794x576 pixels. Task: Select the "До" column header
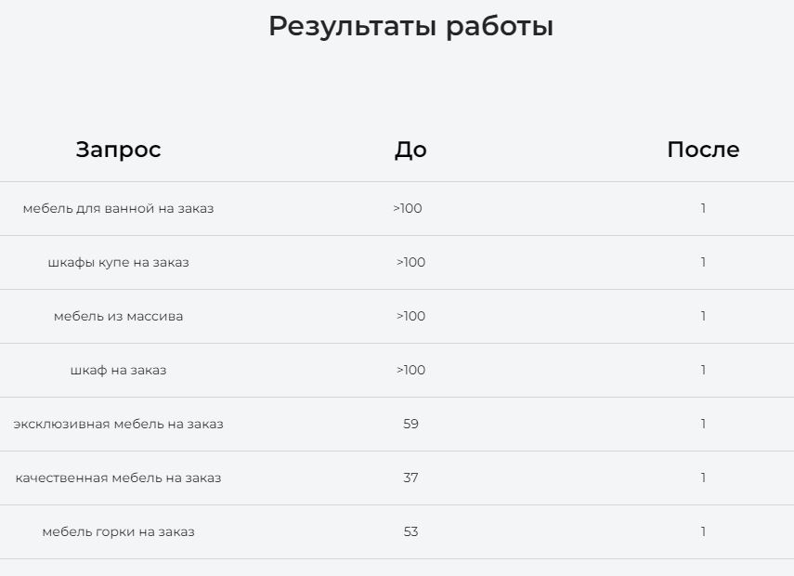tap(410, 150)
